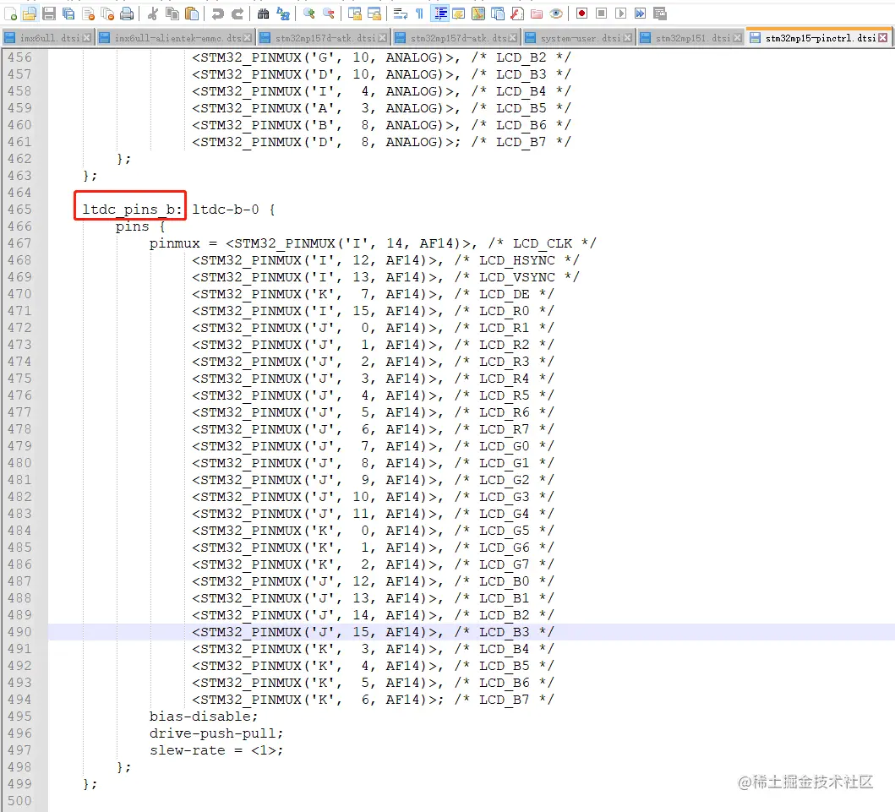Redo the last undone edit
This screenshot has width=895, height=812.
(237, 14)
